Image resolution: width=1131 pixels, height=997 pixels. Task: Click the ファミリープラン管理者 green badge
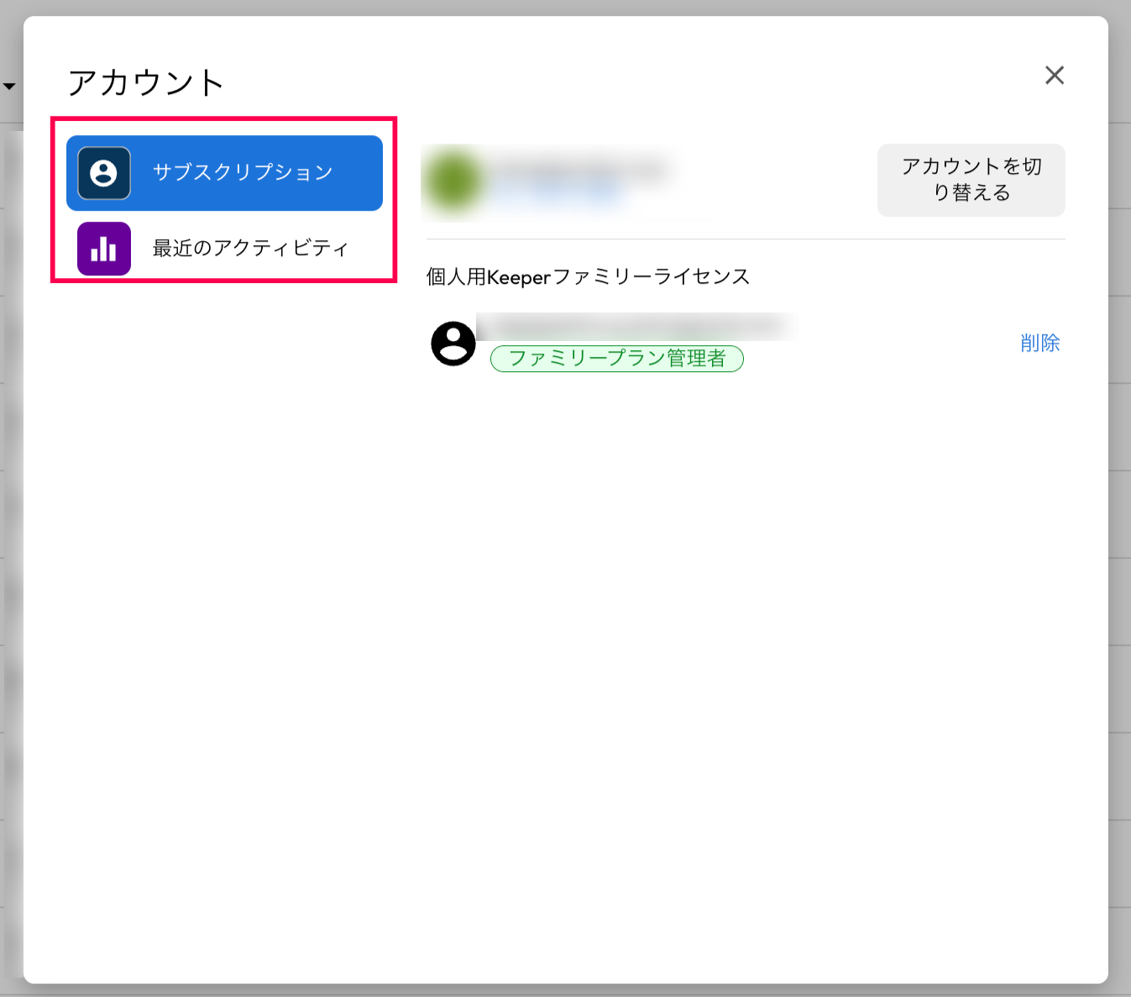click(617, 359)
